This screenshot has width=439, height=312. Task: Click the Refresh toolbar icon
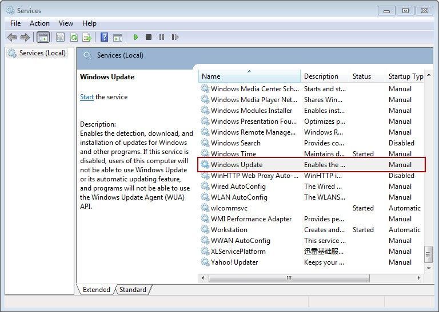[74, 37]
